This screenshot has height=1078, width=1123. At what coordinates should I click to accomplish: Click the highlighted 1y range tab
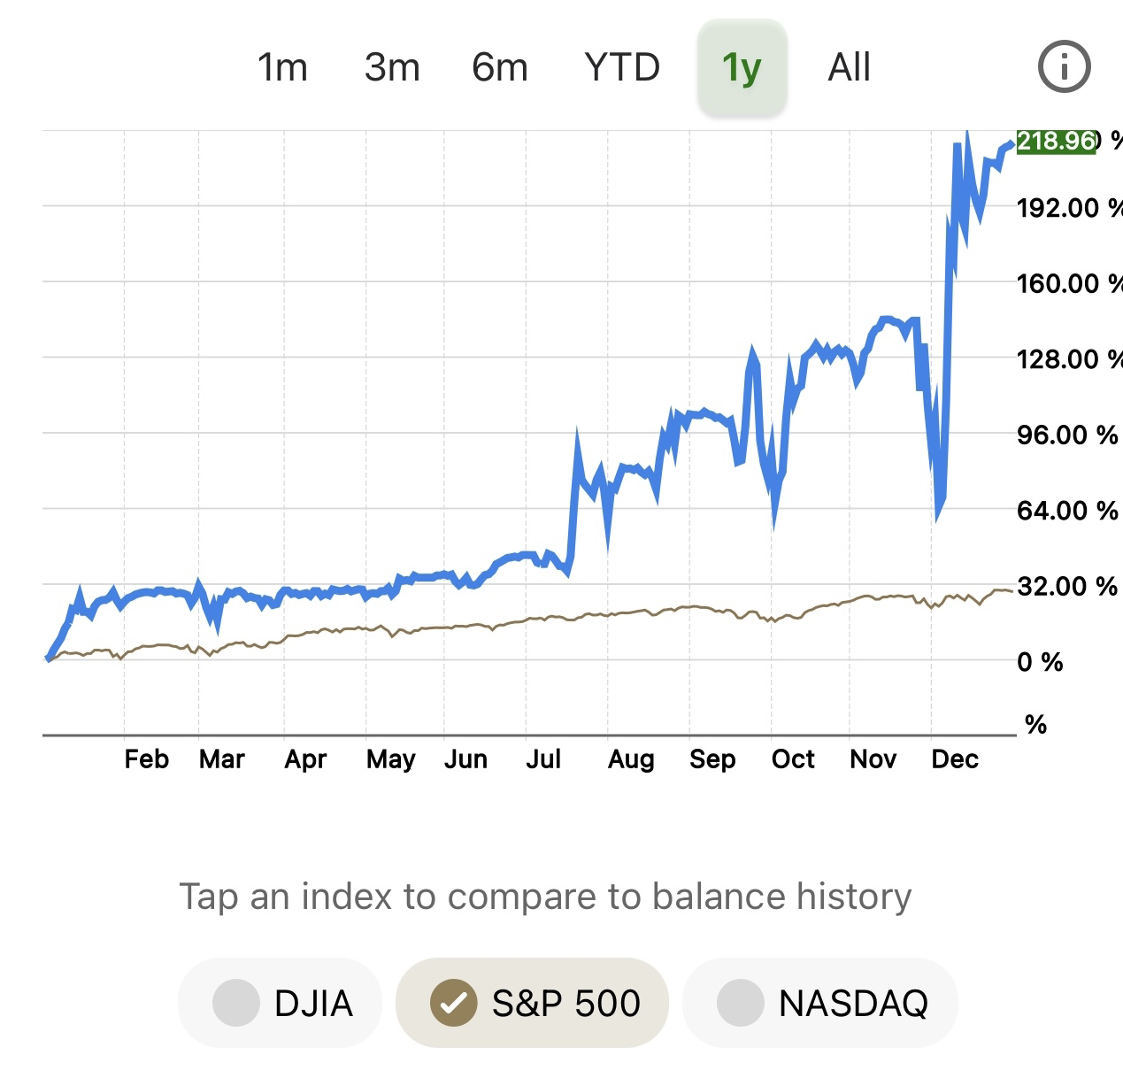[742, 67]
